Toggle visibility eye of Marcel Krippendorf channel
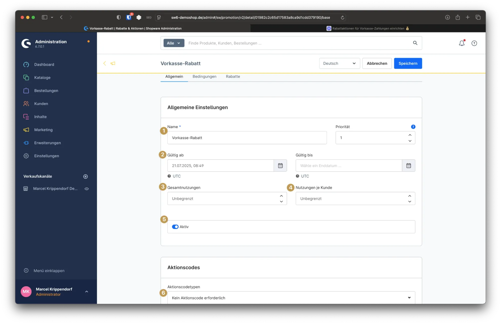Image resolution: width=501 pixels, height=324 pixels. coord(87,189)
